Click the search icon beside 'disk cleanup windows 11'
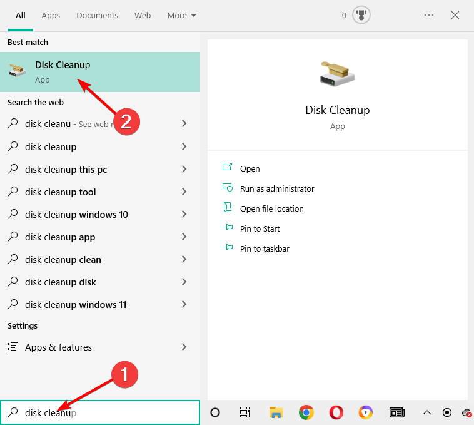The width and height of the screenshot is (474, 425). 13,304
